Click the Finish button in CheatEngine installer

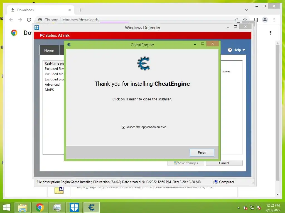click(202, 153)
